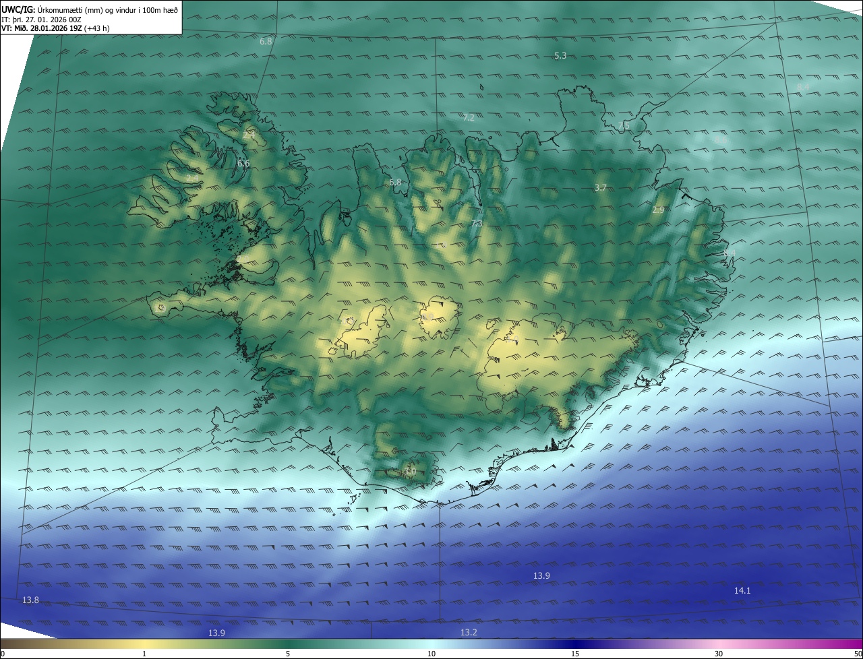
Task: Click the map value 13.2
Action: (469, 633)
